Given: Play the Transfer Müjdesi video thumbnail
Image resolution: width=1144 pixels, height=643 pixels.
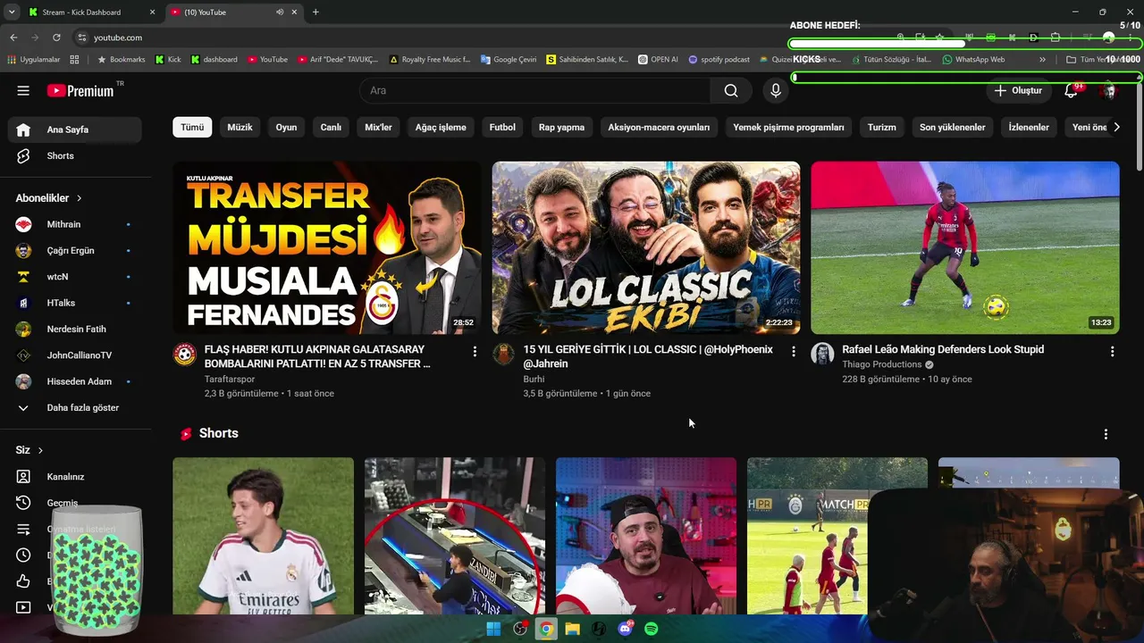Looking at the screenshot, I should coord(327,247).
